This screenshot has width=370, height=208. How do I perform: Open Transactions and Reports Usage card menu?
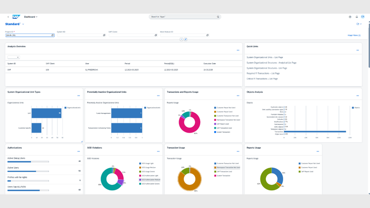[x=238, y=96]
